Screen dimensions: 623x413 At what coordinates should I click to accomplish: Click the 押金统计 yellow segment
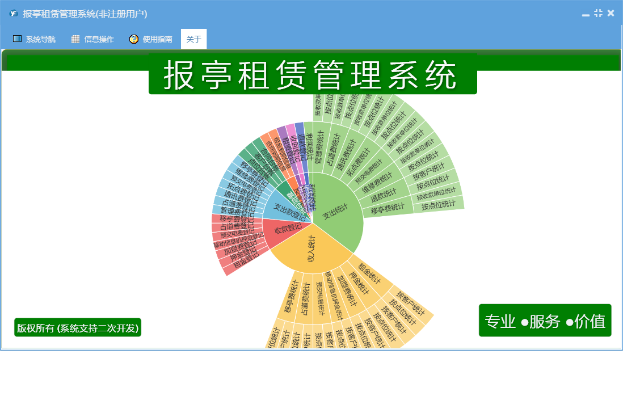coord(359,283)
